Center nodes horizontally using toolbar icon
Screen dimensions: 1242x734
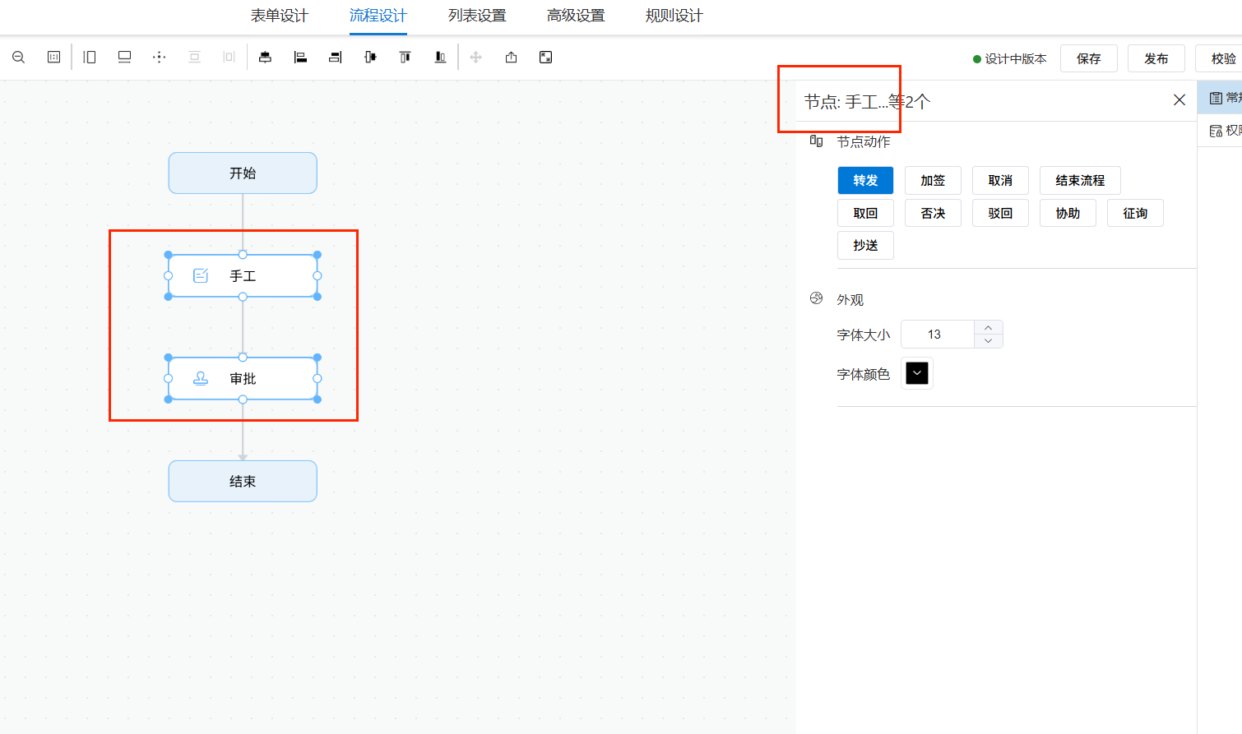click(x=265, y=58)
